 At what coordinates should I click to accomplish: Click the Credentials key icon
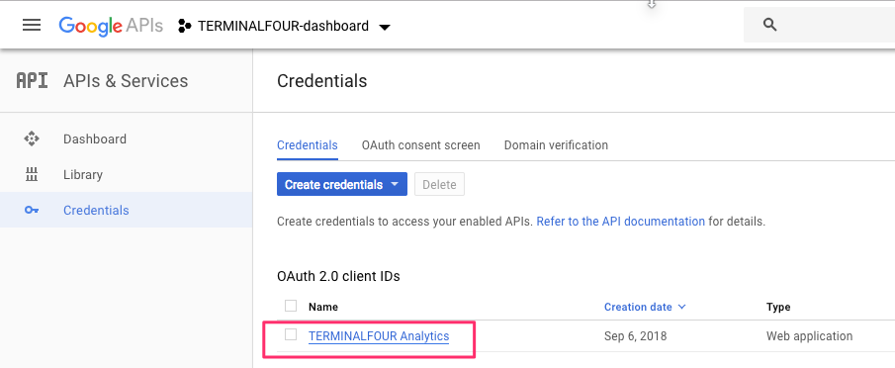[x=32, y=210]
